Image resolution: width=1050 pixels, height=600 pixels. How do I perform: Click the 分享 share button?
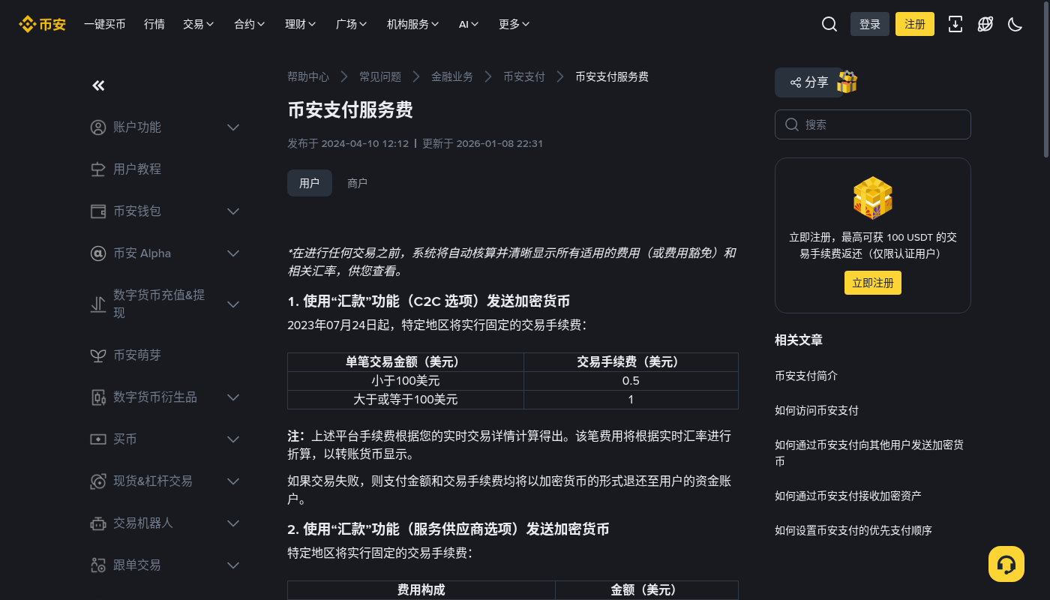pyautogui.click(x=808, y=82)
